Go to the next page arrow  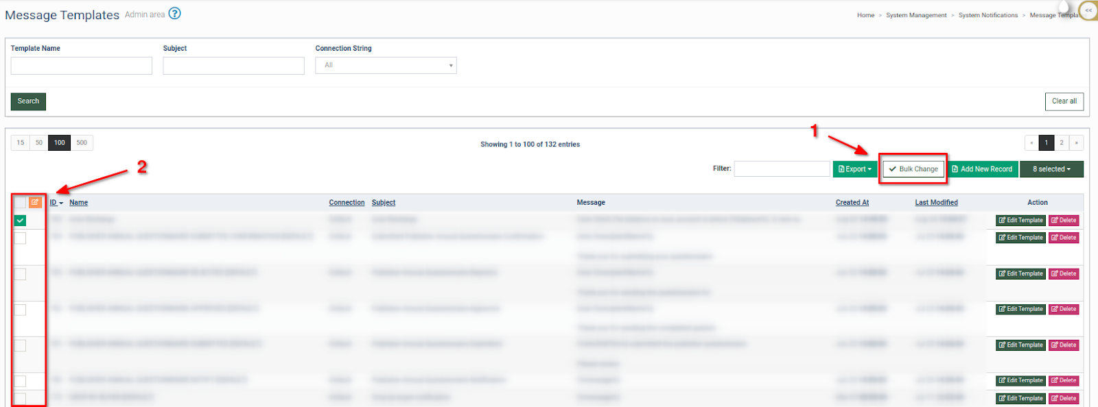1076,143
